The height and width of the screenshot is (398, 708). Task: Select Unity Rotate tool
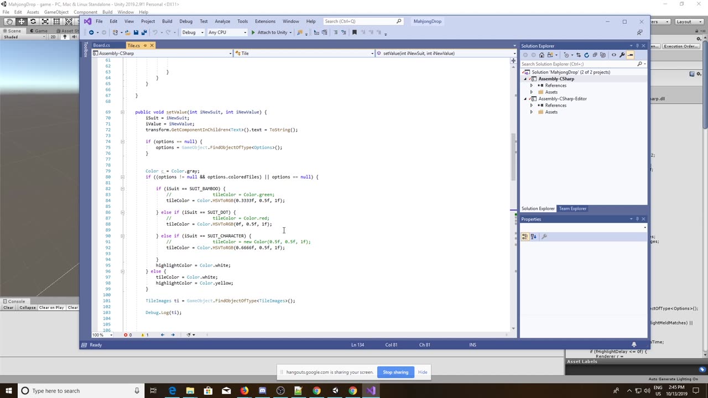tap(33, 22)
